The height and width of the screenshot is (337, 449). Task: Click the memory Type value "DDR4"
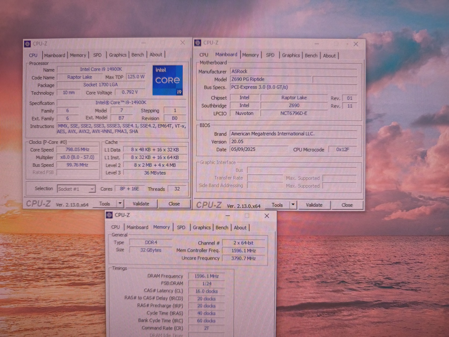151,242
